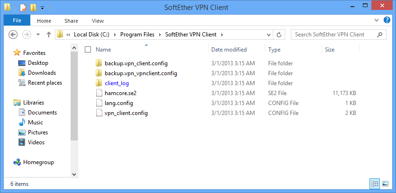Image resolution: width=396 pixels, height=193 pixels.
Task: Click the backup.vpn_client.config name text
Action: coord(136,63)
